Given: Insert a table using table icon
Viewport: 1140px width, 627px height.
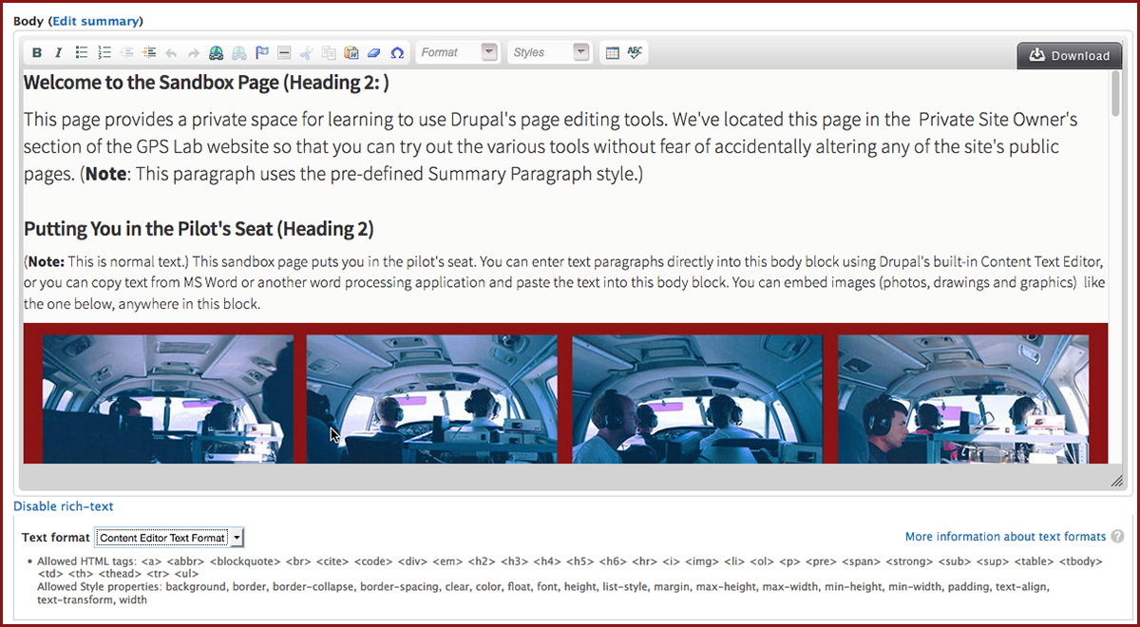Looking at the screenshot, I should [x=613, y=53].
